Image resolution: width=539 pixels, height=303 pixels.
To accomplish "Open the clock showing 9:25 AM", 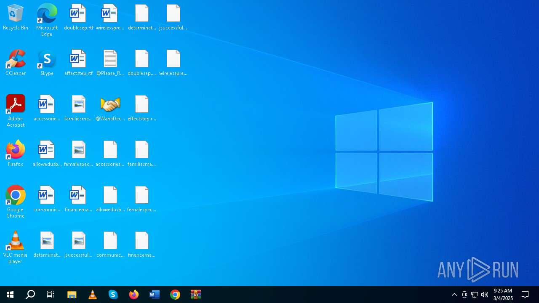I will coord(503,295).
